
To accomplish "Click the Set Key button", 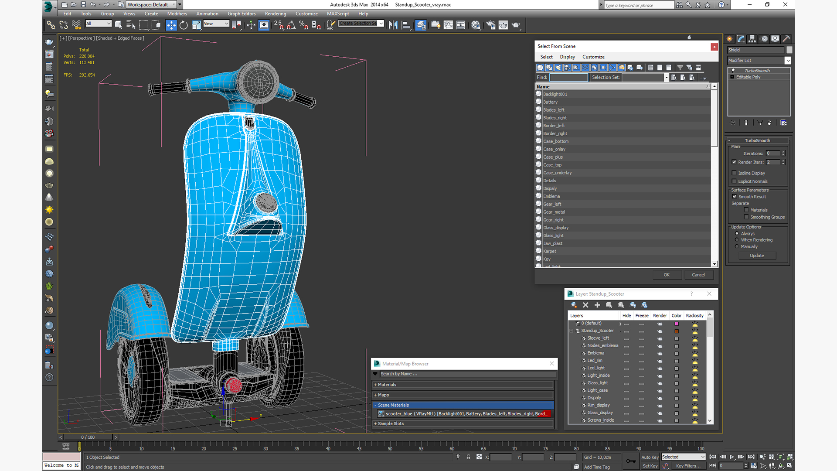I will [x=650, y=466].
